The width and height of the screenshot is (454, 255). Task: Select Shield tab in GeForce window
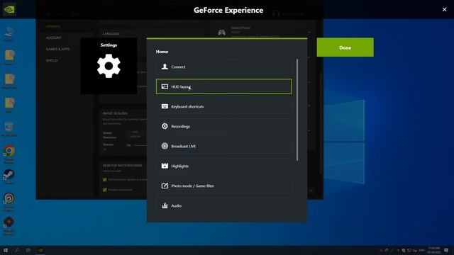(52, 60)
